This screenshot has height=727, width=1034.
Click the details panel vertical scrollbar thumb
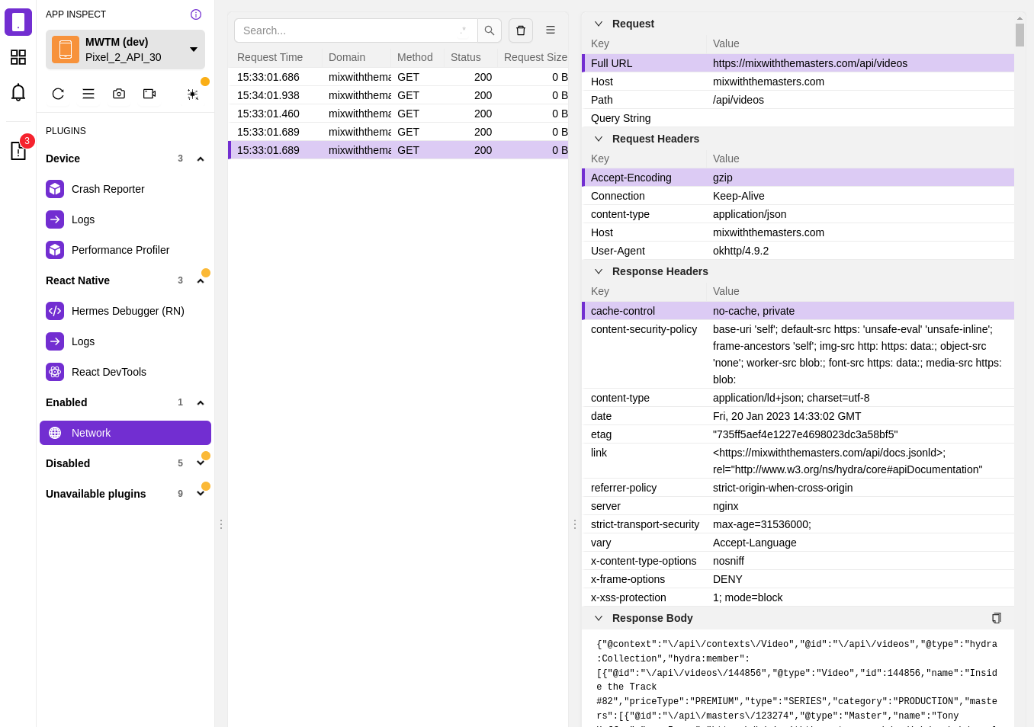(x=1020, y=35)
